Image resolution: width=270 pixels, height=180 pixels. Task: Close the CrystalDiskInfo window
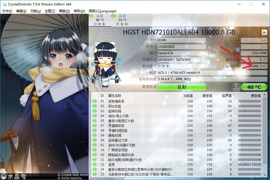coord(264,4)
